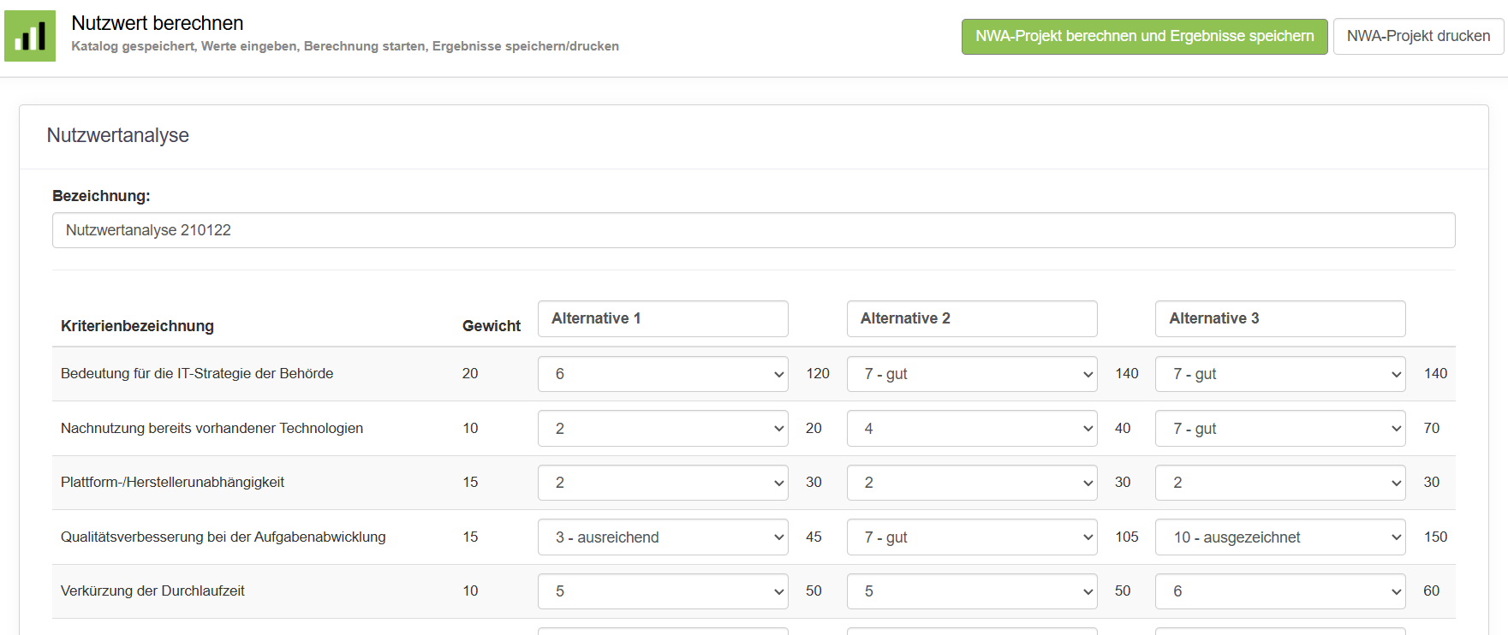Screen dimensions: 1508x635
Task: Open Alternative 1 dropdown for IT-Strategie row
Action: pyautogui.click(x=662, y=374)
